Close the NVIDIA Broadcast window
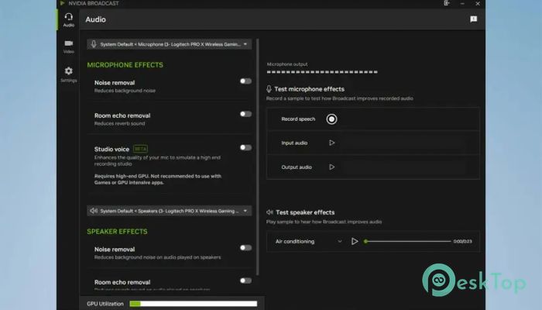This screenshot has width=542, height=310. (478, 3)
